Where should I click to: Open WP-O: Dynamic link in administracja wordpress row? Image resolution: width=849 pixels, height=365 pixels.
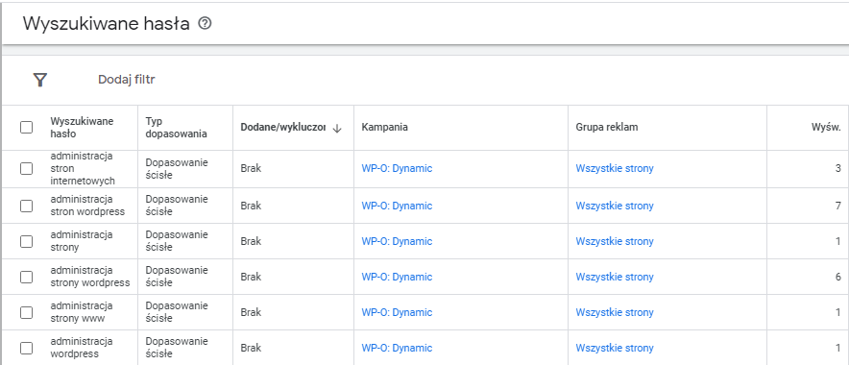coord(397,349)
